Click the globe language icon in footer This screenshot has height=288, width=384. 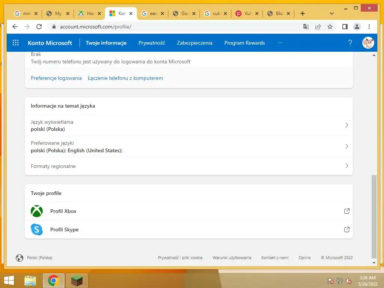19,258
